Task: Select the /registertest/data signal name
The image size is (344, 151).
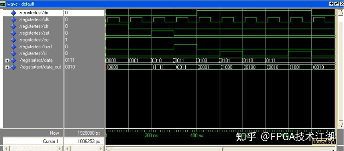Action: 36,60
